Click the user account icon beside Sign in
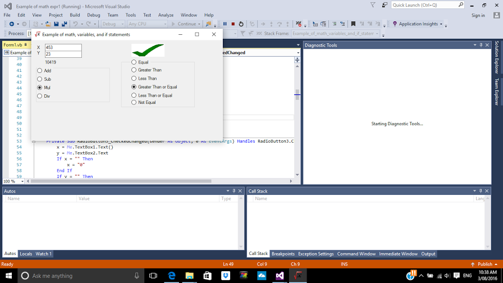The image size is (503, 283). pyautogui.click(x=497, y=15)
